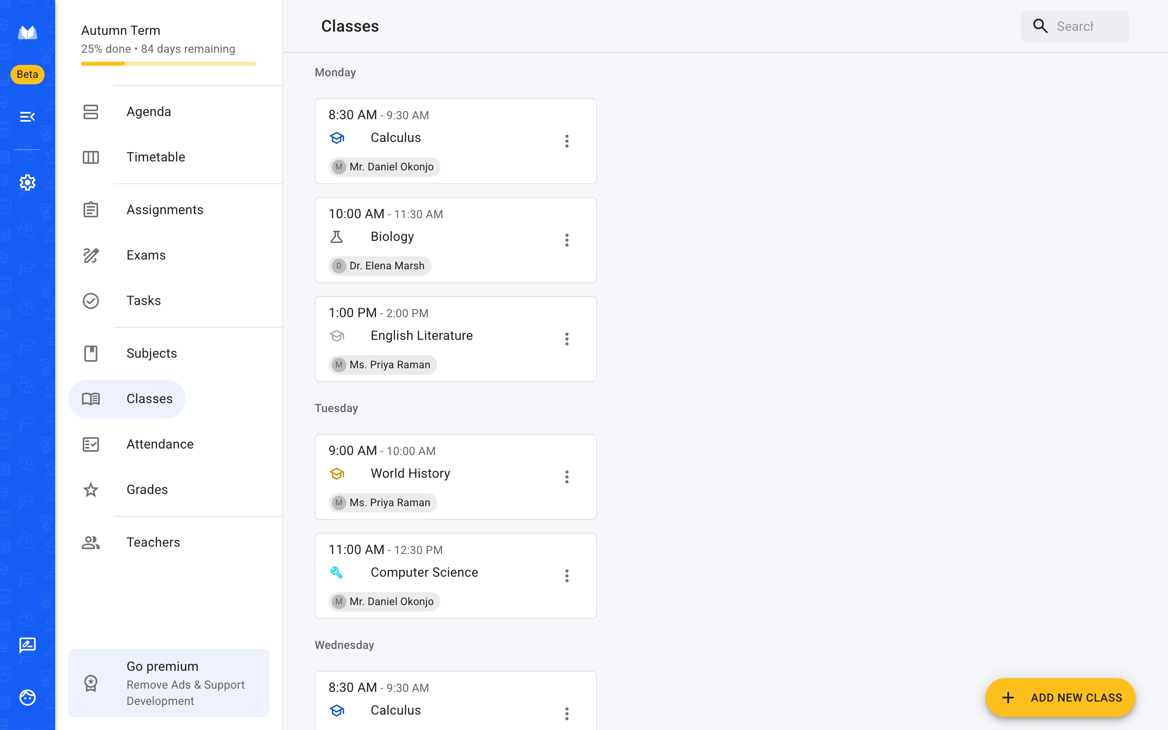Click the 11:00 AM - 12:30 PM time

coord(386,550)
